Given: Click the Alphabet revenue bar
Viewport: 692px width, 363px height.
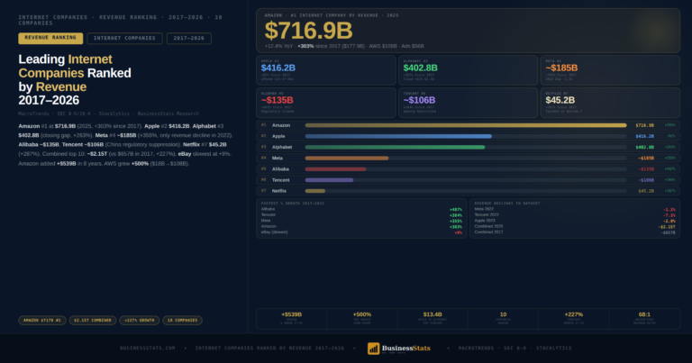Looking at the screenshot, I should [x=395, y=148].
